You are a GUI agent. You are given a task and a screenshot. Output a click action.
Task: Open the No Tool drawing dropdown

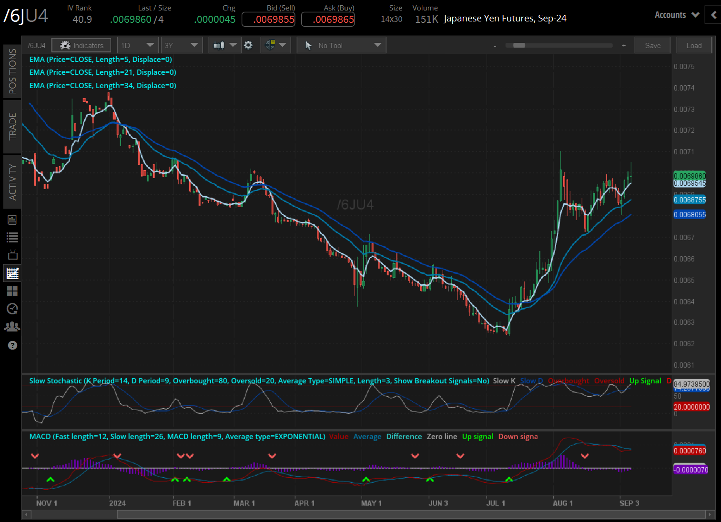click(341, 45)
